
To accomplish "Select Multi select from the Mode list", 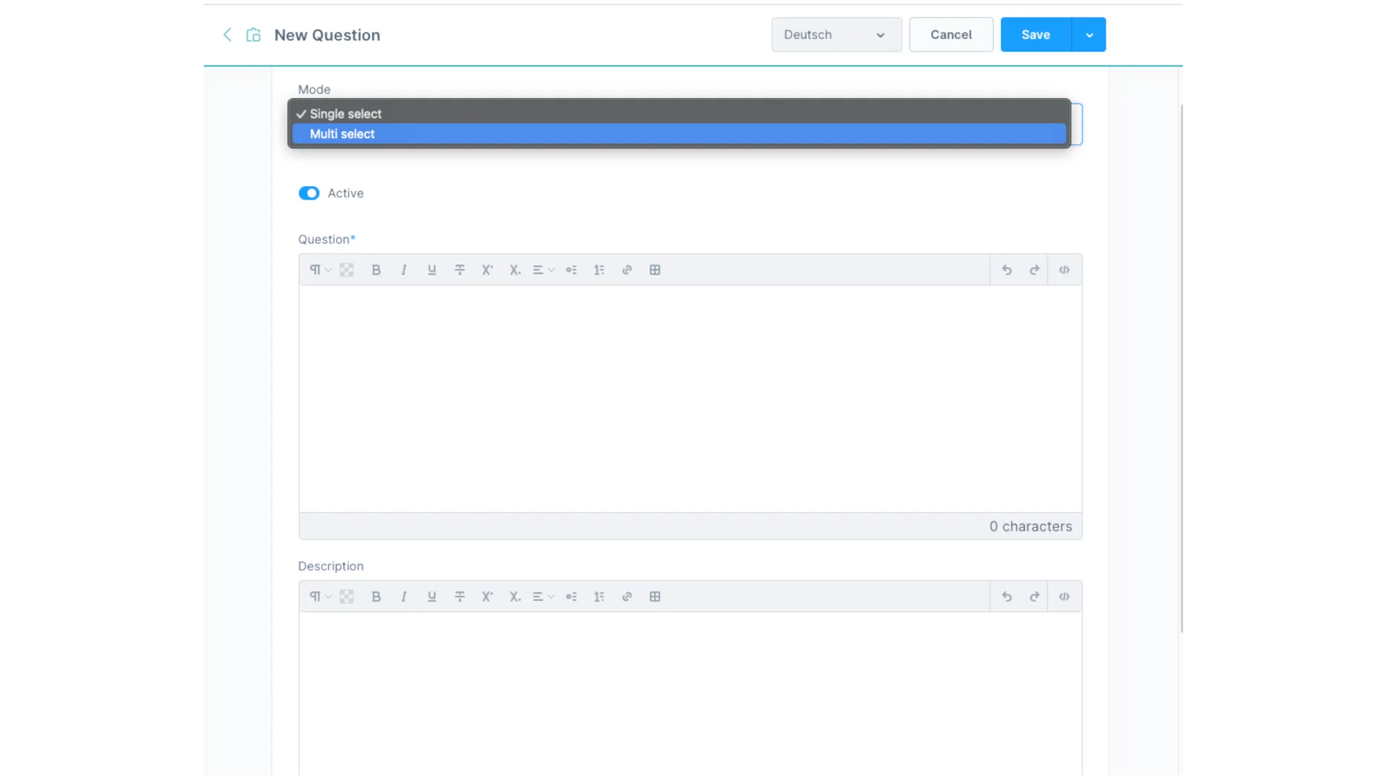I will [x=342, y=134].
